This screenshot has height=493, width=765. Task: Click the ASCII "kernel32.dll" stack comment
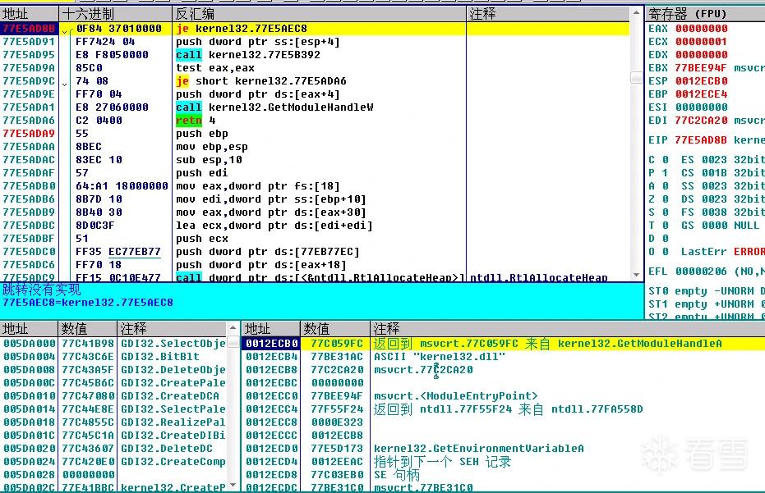pos(440,357)
